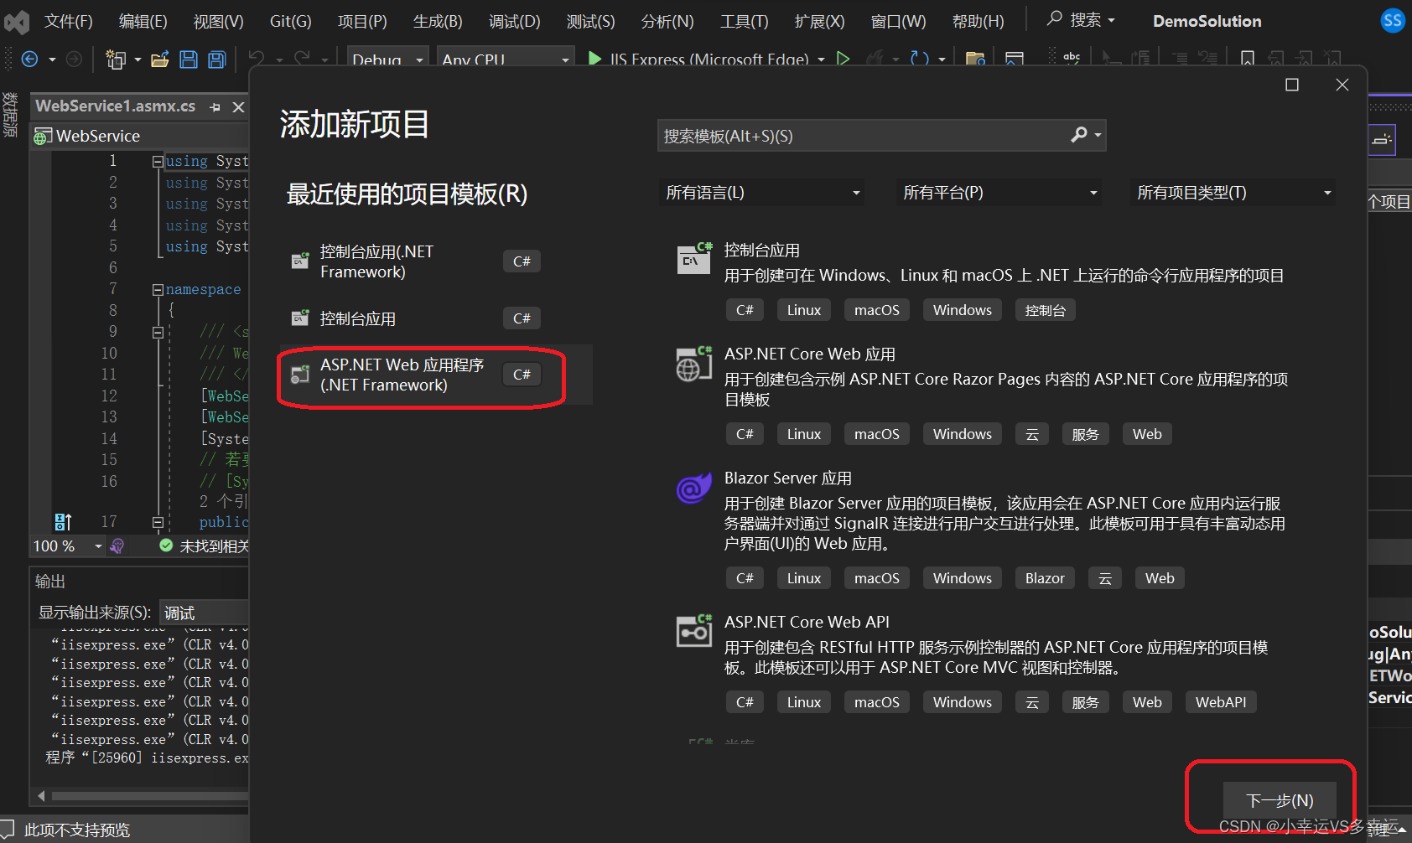Click the abc spell check icon
The image size is (1412, 843).
click(x=1072, y=59)
